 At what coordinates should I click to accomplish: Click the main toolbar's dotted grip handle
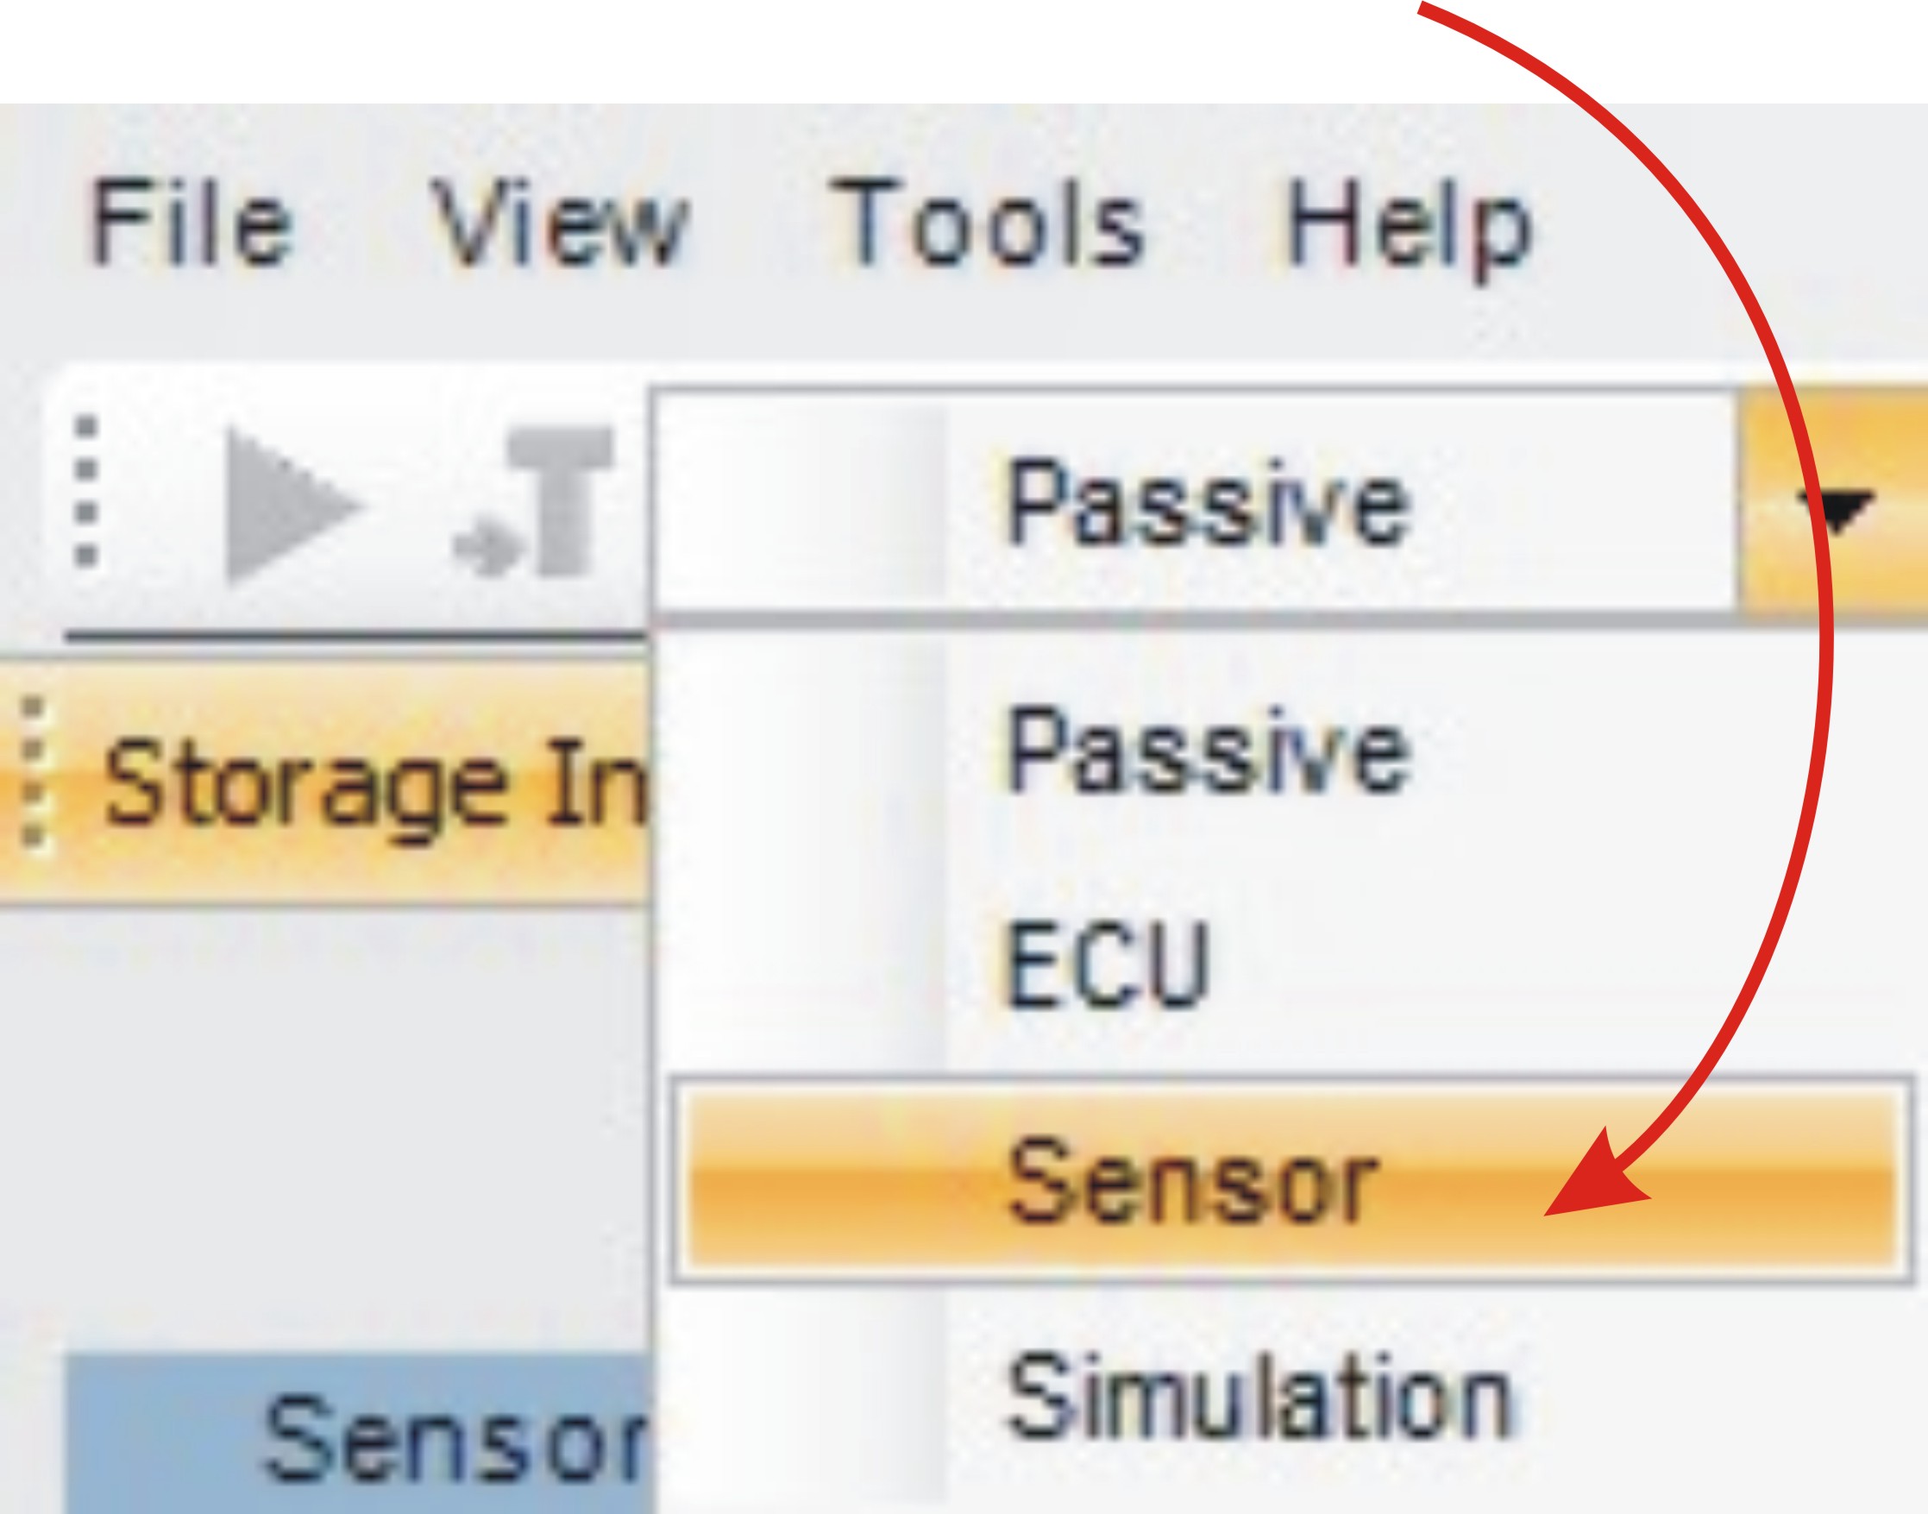(x=86, y=491)
